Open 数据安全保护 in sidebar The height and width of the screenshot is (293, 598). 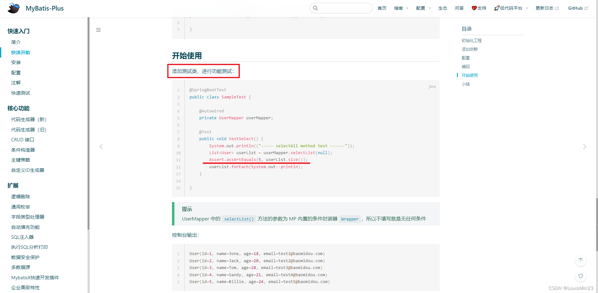[x=25, y=257]
